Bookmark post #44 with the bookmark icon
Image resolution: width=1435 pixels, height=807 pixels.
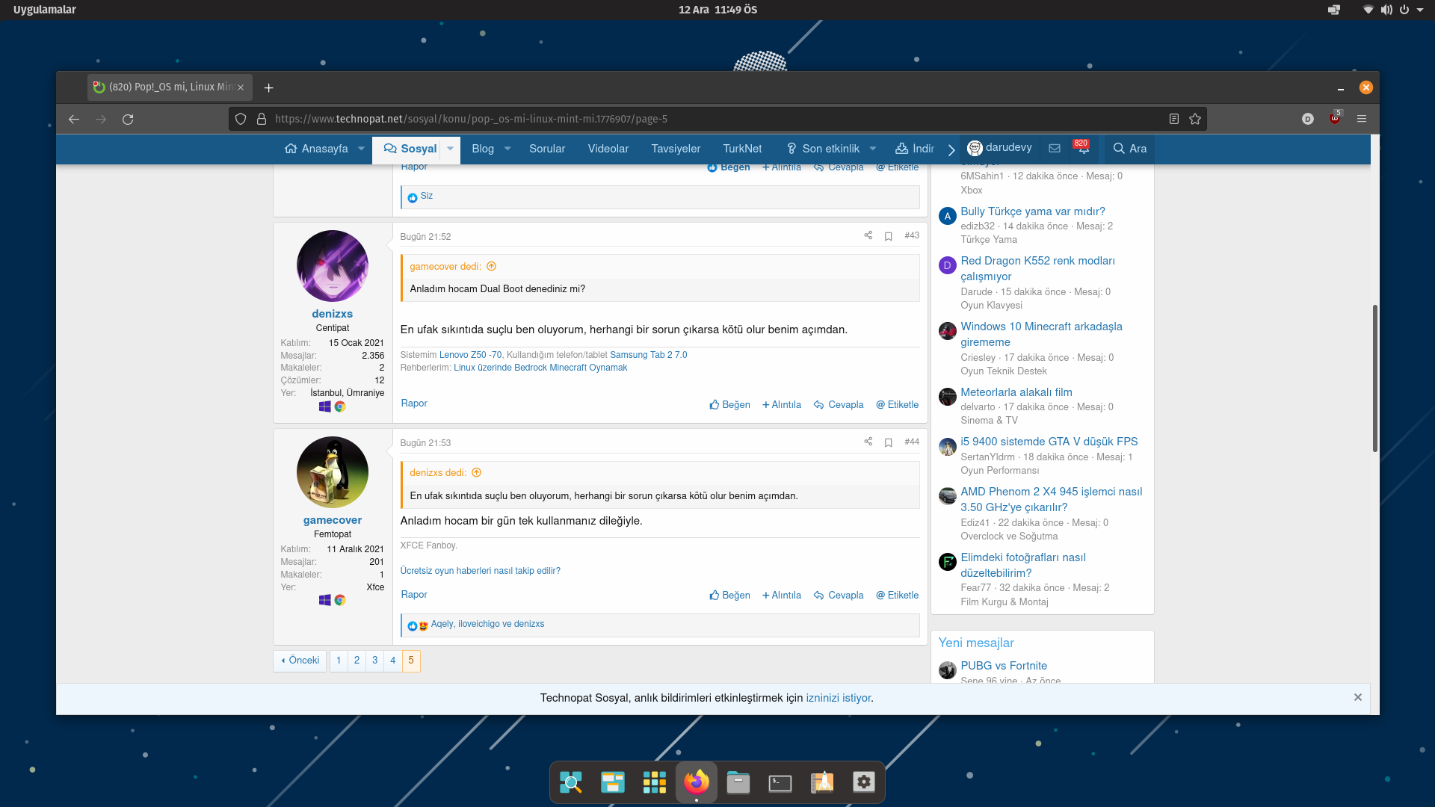tap(889, 442)
